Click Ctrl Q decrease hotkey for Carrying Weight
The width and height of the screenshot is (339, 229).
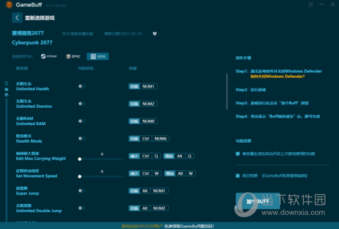coord(145,156)
